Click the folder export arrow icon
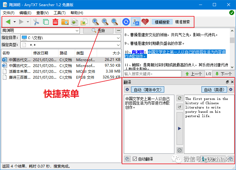 [x=84, y=22]
